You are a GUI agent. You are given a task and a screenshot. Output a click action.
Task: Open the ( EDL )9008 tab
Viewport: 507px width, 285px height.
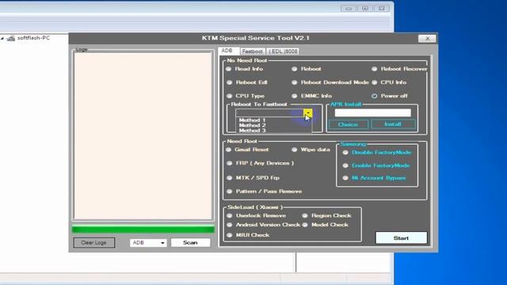[x=284, y=51]
